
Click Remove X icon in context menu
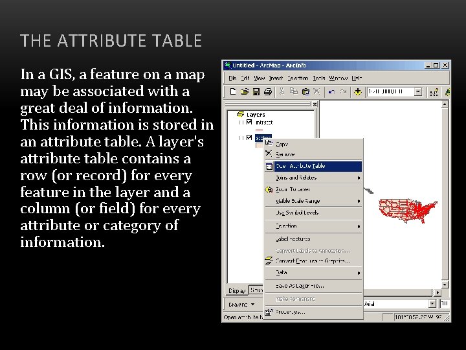click(269, 154)
